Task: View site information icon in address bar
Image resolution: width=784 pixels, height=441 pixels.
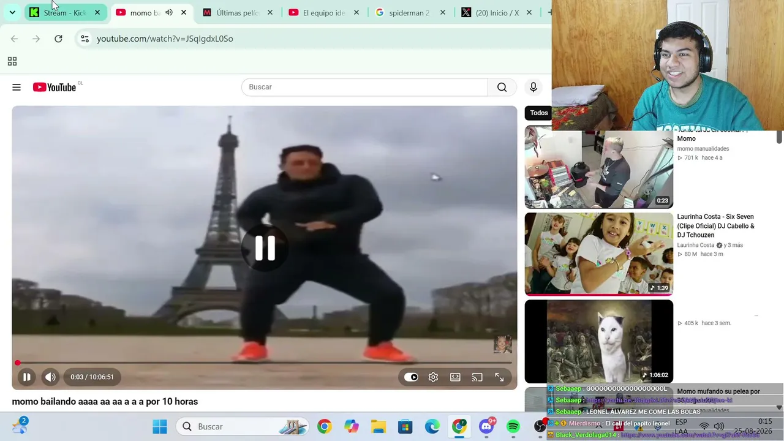Action: click(x=85, y=39)
